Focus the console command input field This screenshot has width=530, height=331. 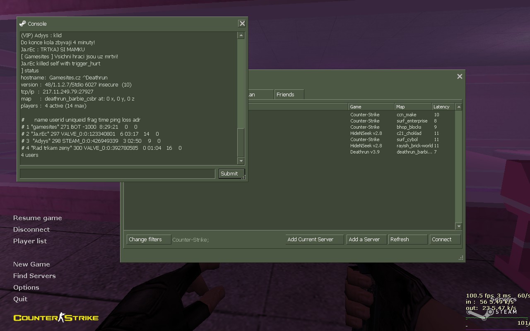(x=118, y=174)
